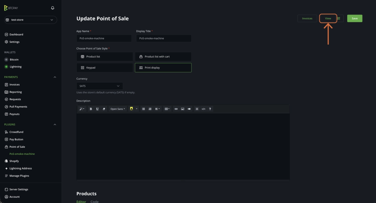
Task: Toggle underline formatting in editor toolbar
Action: point(97,109)
